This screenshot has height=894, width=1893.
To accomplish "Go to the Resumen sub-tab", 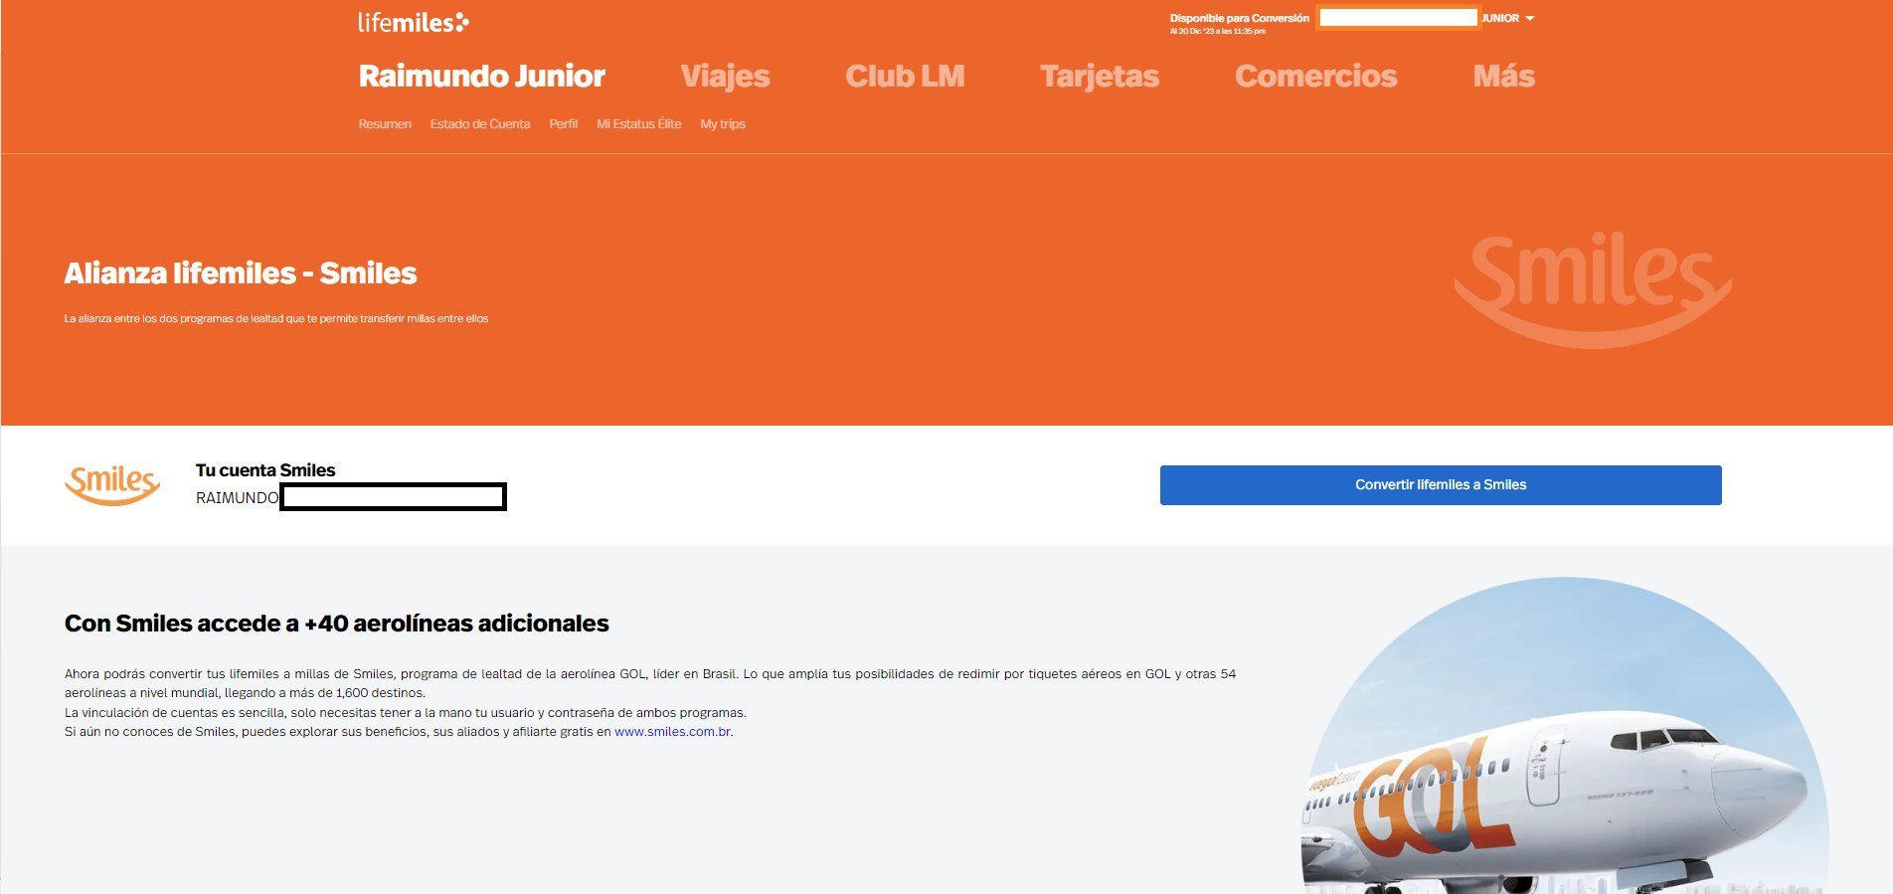I will point(385,124).
